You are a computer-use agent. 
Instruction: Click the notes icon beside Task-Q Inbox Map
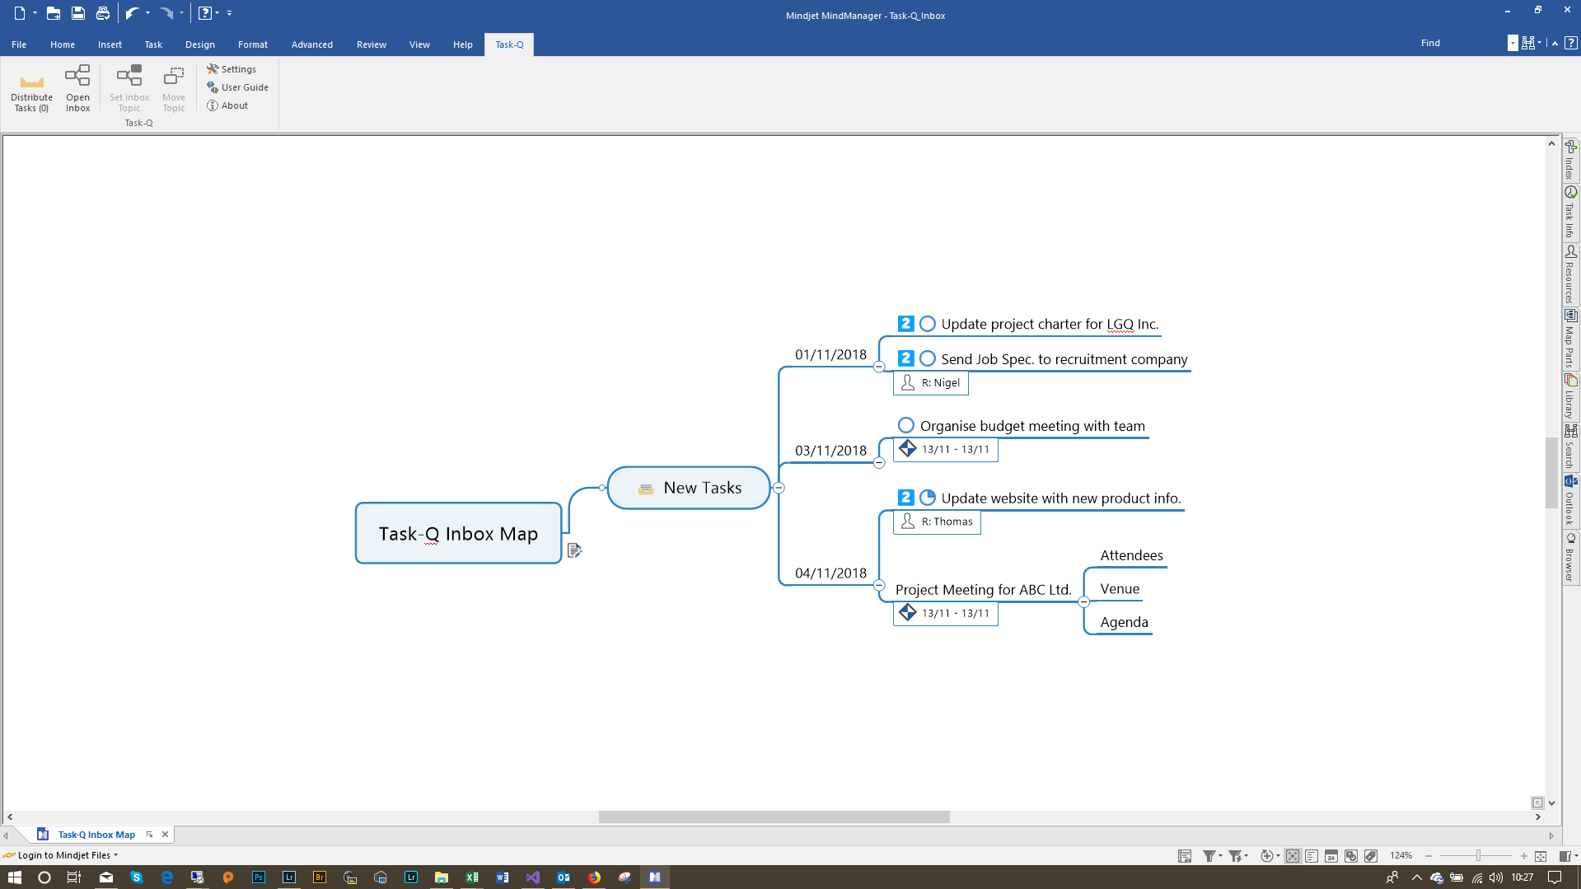574,550
